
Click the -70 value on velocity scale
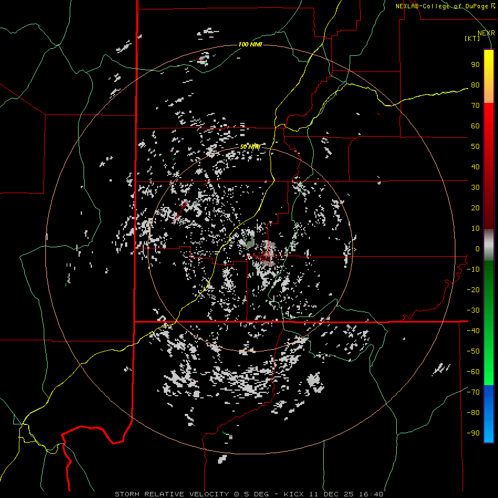click(x=473, y=392)
